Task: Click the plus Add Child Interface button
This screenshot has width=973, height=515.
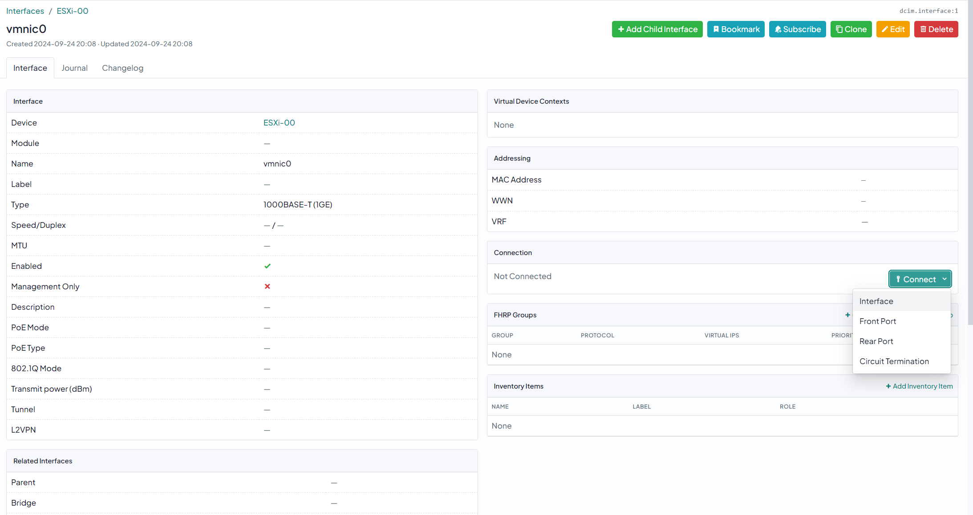Action: 657,29
